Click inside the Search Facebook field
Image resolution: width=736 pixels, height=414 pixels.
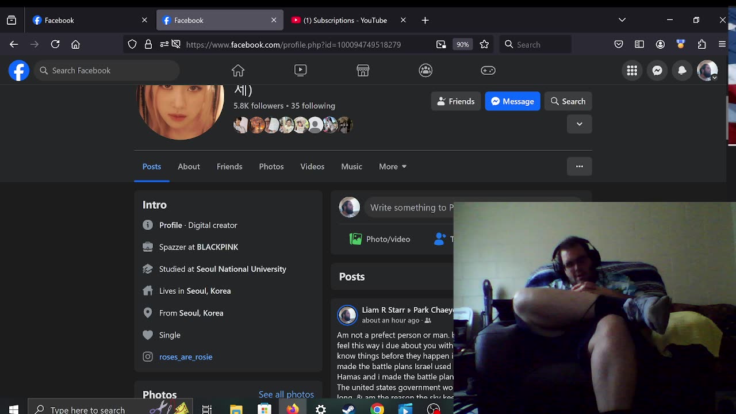107,70
